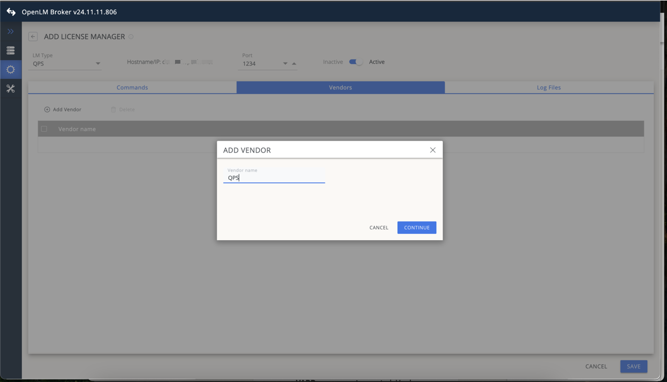Switch to the Log Files tab
The width and height of the screenshot is (667, 382).
[x=548, y=87]
